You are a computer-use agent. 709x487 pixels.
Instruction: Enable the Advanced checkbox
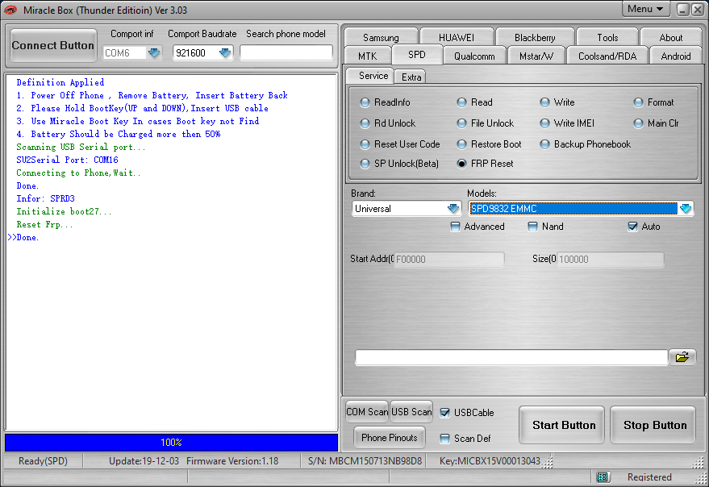click(456, 227)
